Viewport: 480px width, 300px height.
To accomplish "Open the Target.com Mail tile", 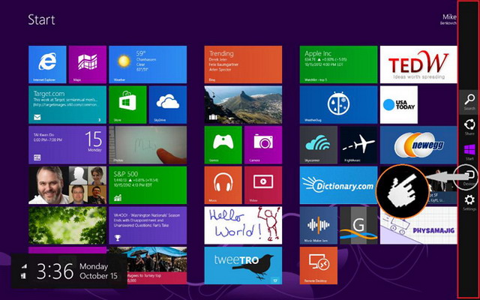I will [x=67, y=105].
